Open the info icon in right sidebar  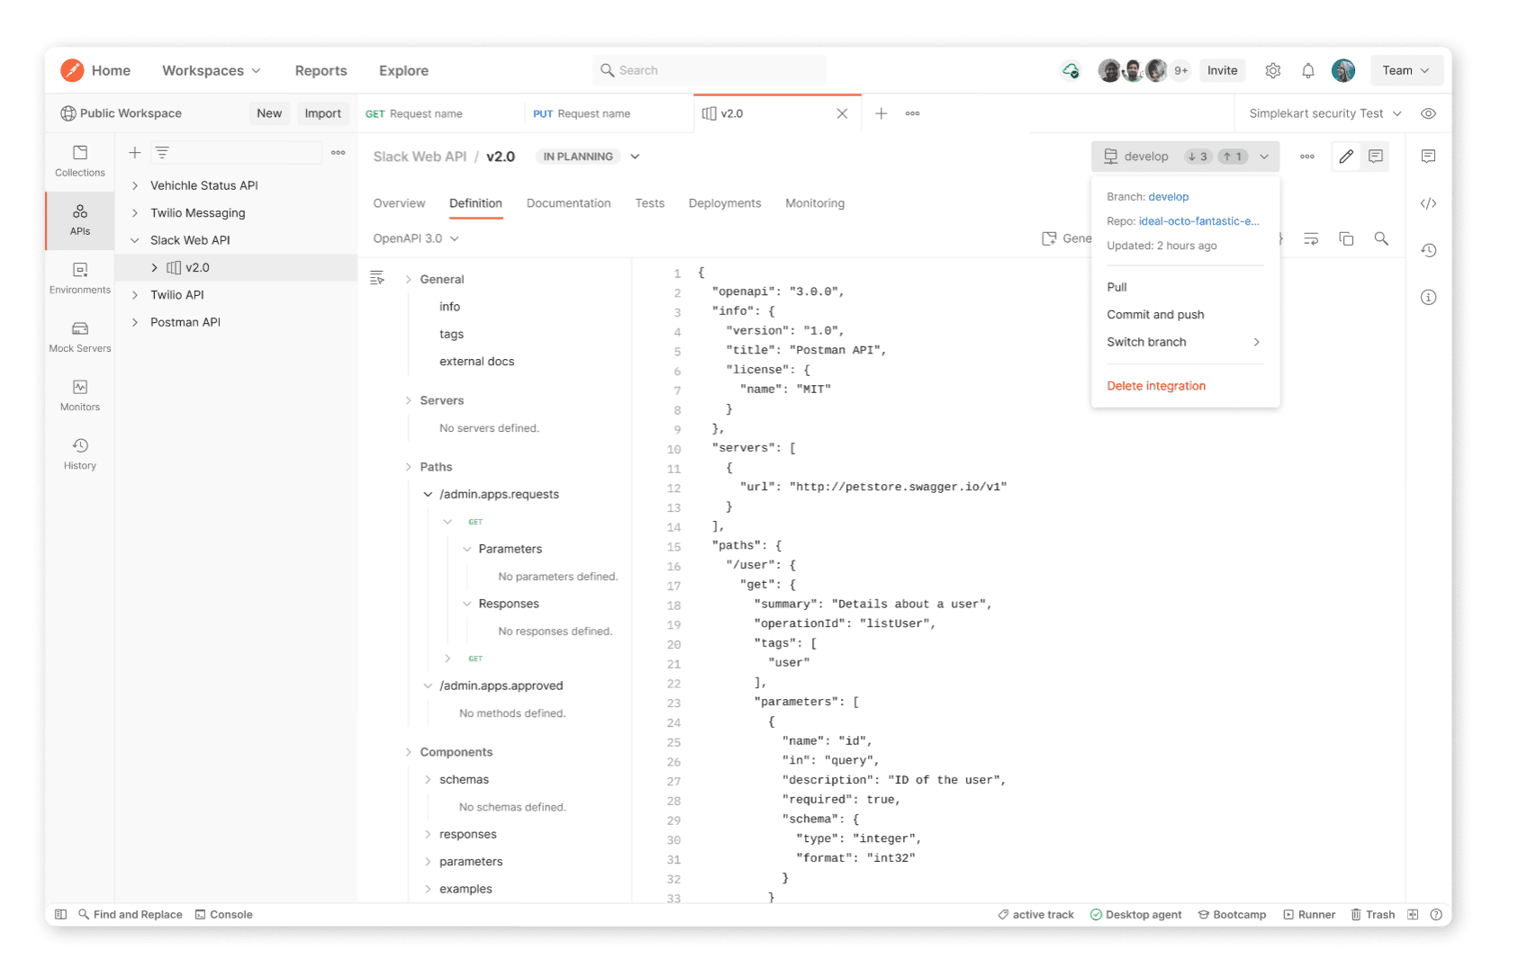click(1428, 297)
